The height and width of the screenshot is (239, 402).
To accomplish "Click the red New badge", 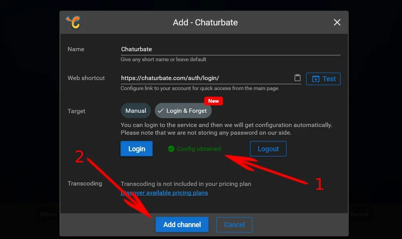I will pos(214,101).
